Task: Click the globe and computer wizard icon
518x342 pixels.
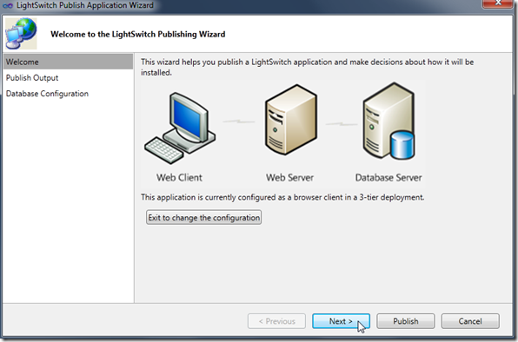Action: [x=21, y=33]
